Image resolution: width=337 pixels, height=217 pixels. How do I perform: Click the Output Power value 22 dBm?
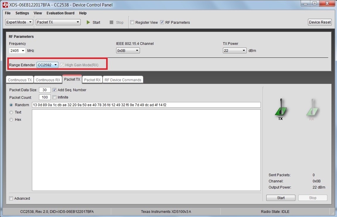[x=319, y=187]
